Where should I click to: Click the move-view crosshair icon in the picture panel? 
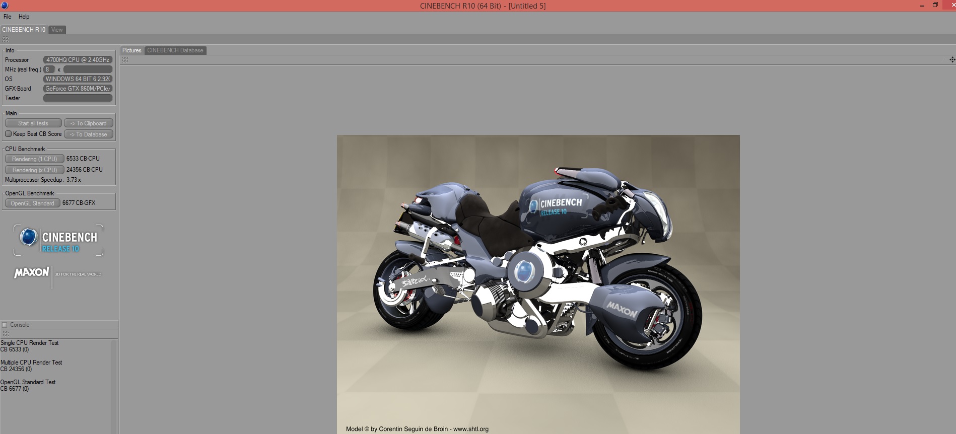[952, 60]
